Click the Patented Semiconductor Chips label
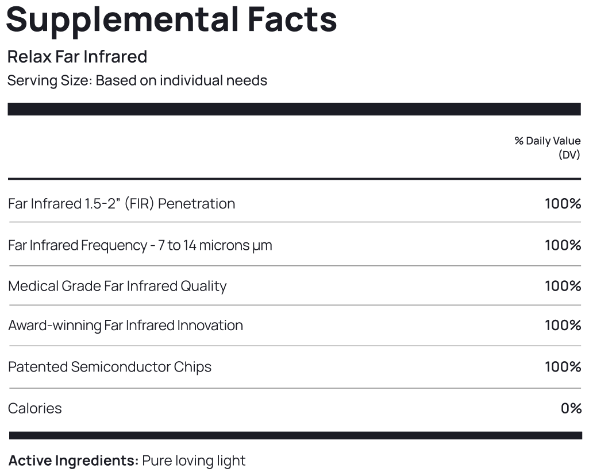This screenshot has width=589, height=472. [x=110, y=366]
